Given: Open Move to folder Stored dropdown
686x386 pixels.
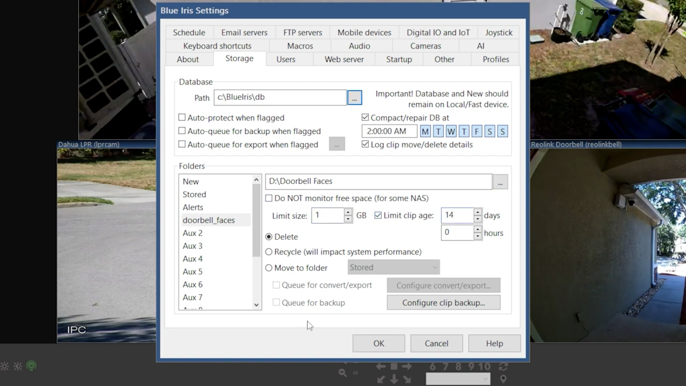Looking at the screenshot, I should coord(394,268).
